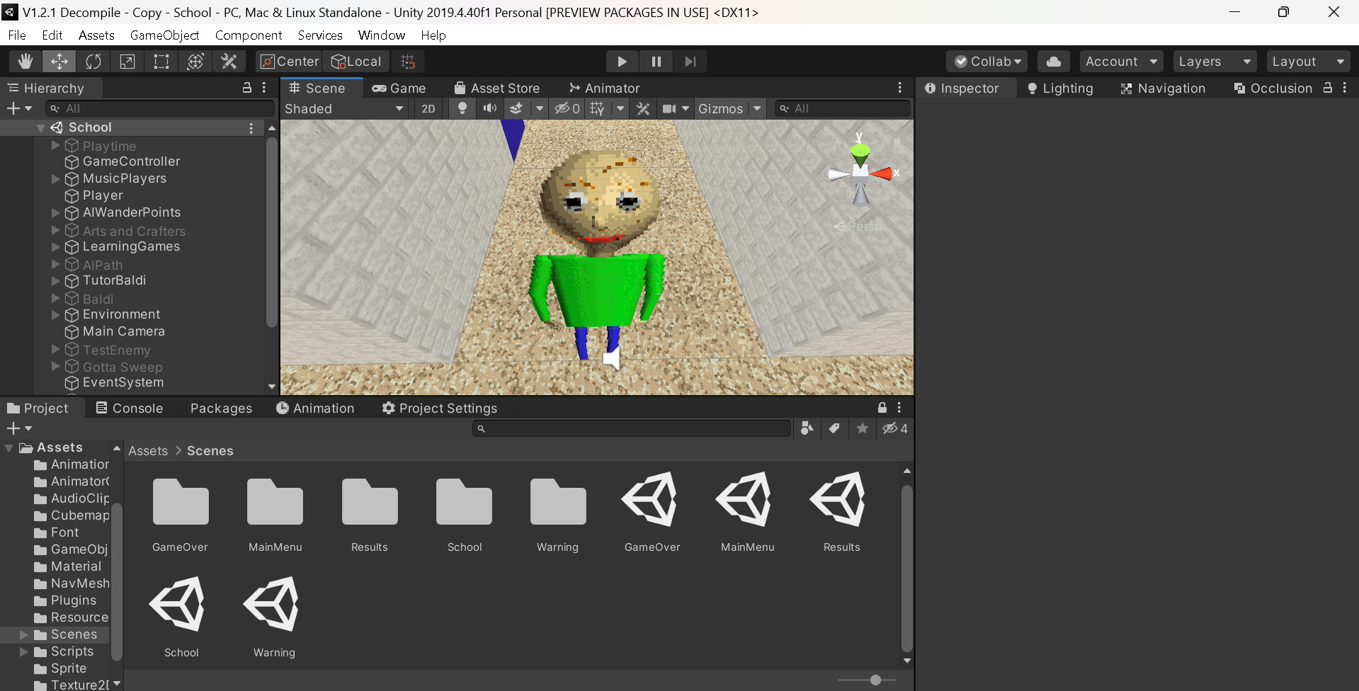Viewport: 1359px width, 691px height.
Task: Select the Rect Transform tool
Action: [x=161, y=62]
